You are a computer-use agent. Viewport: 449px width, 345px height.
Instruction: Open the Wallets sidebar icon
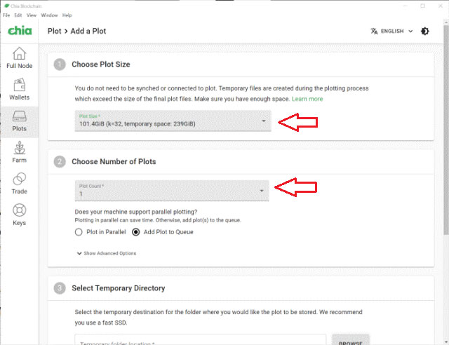coord(19,85)
